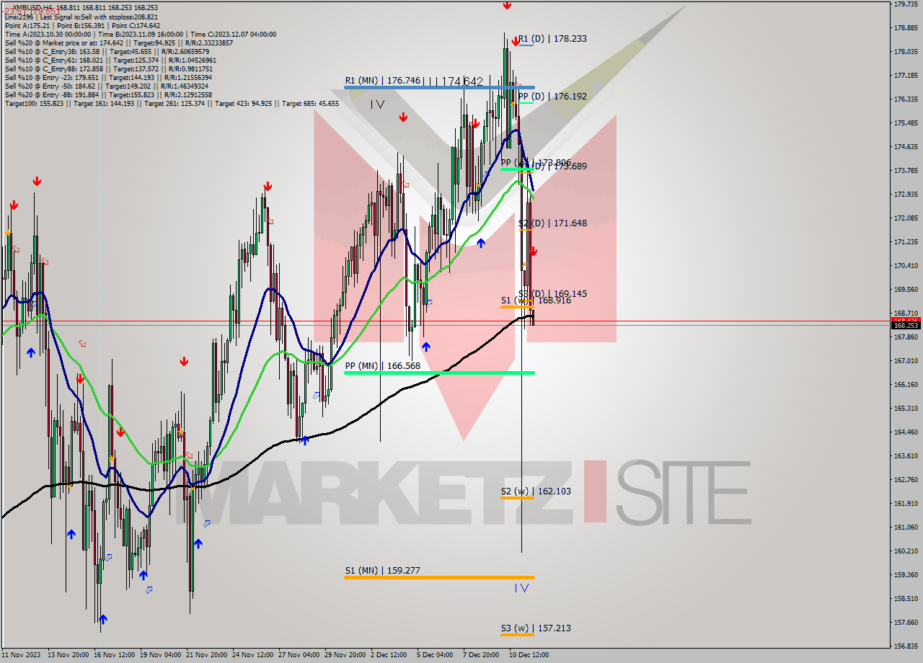Click '19 Nov 04:00' on the time axis
Image resolution: width=923 pixels, height=663 pixels.
pyautogui.click(x=161, y=656)
